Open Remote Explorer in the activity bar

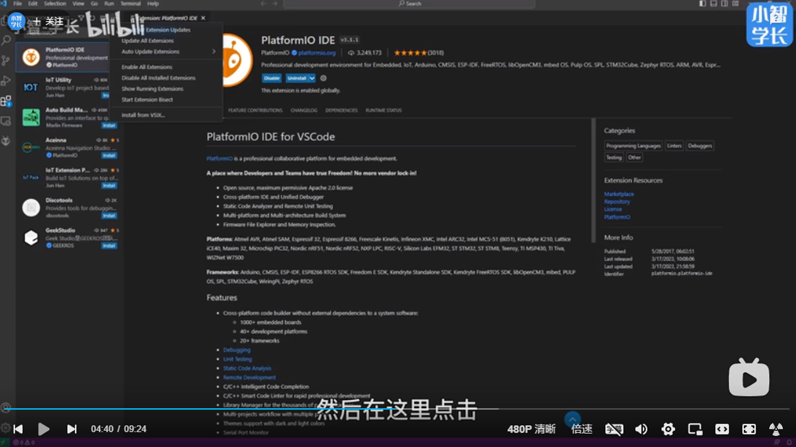[x=6, y=121]
